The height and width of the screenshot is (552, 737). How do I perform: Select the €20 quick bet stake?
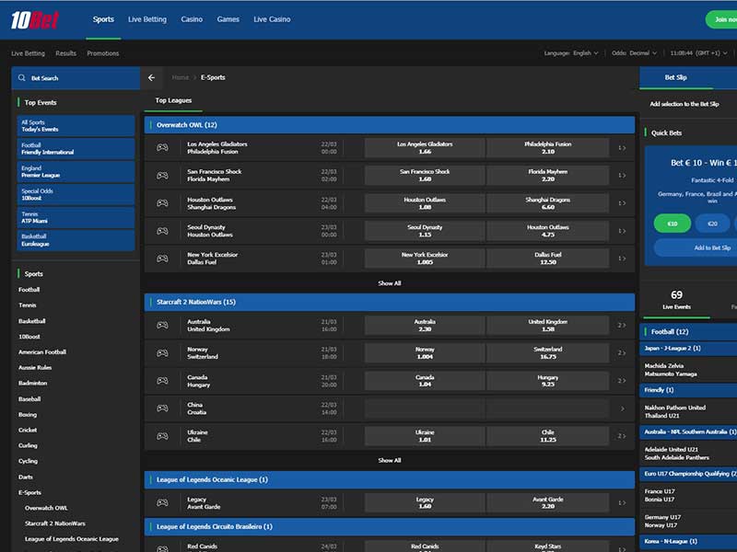(x=712, y=224)
